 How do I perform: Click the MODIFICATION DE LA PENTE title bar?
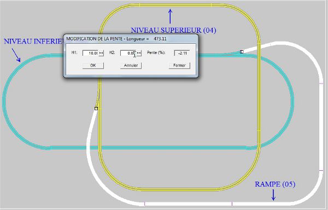tap(131, 39)
